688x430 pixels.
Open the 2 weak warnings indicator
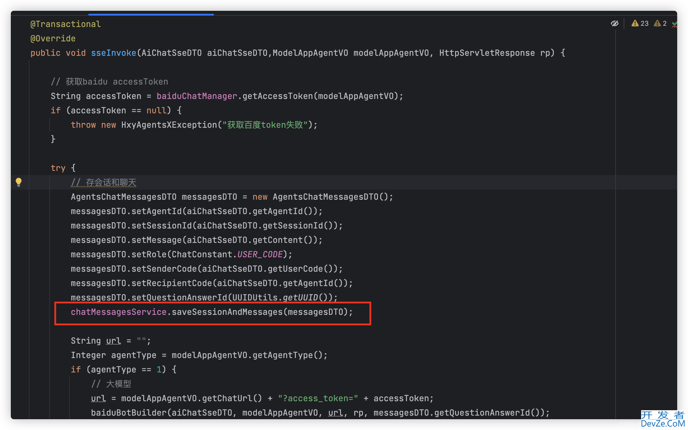click(x=660, y=23)
